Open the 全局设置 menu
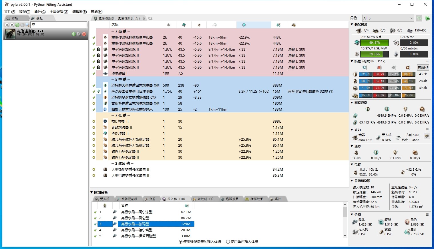 click(x=59, y=12)
